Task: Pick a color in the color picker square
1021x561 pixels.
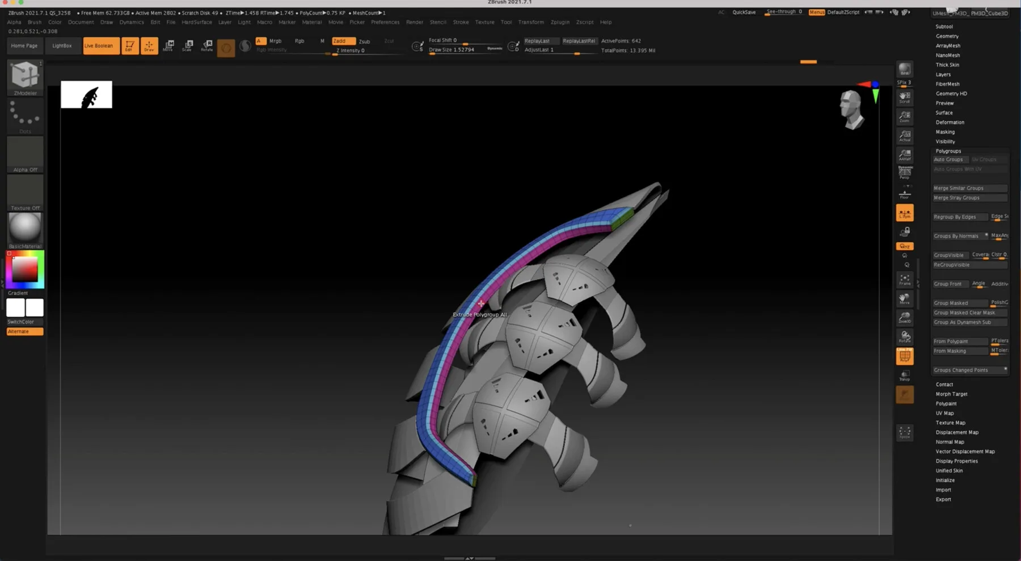Action: click(x=25, y=269)
